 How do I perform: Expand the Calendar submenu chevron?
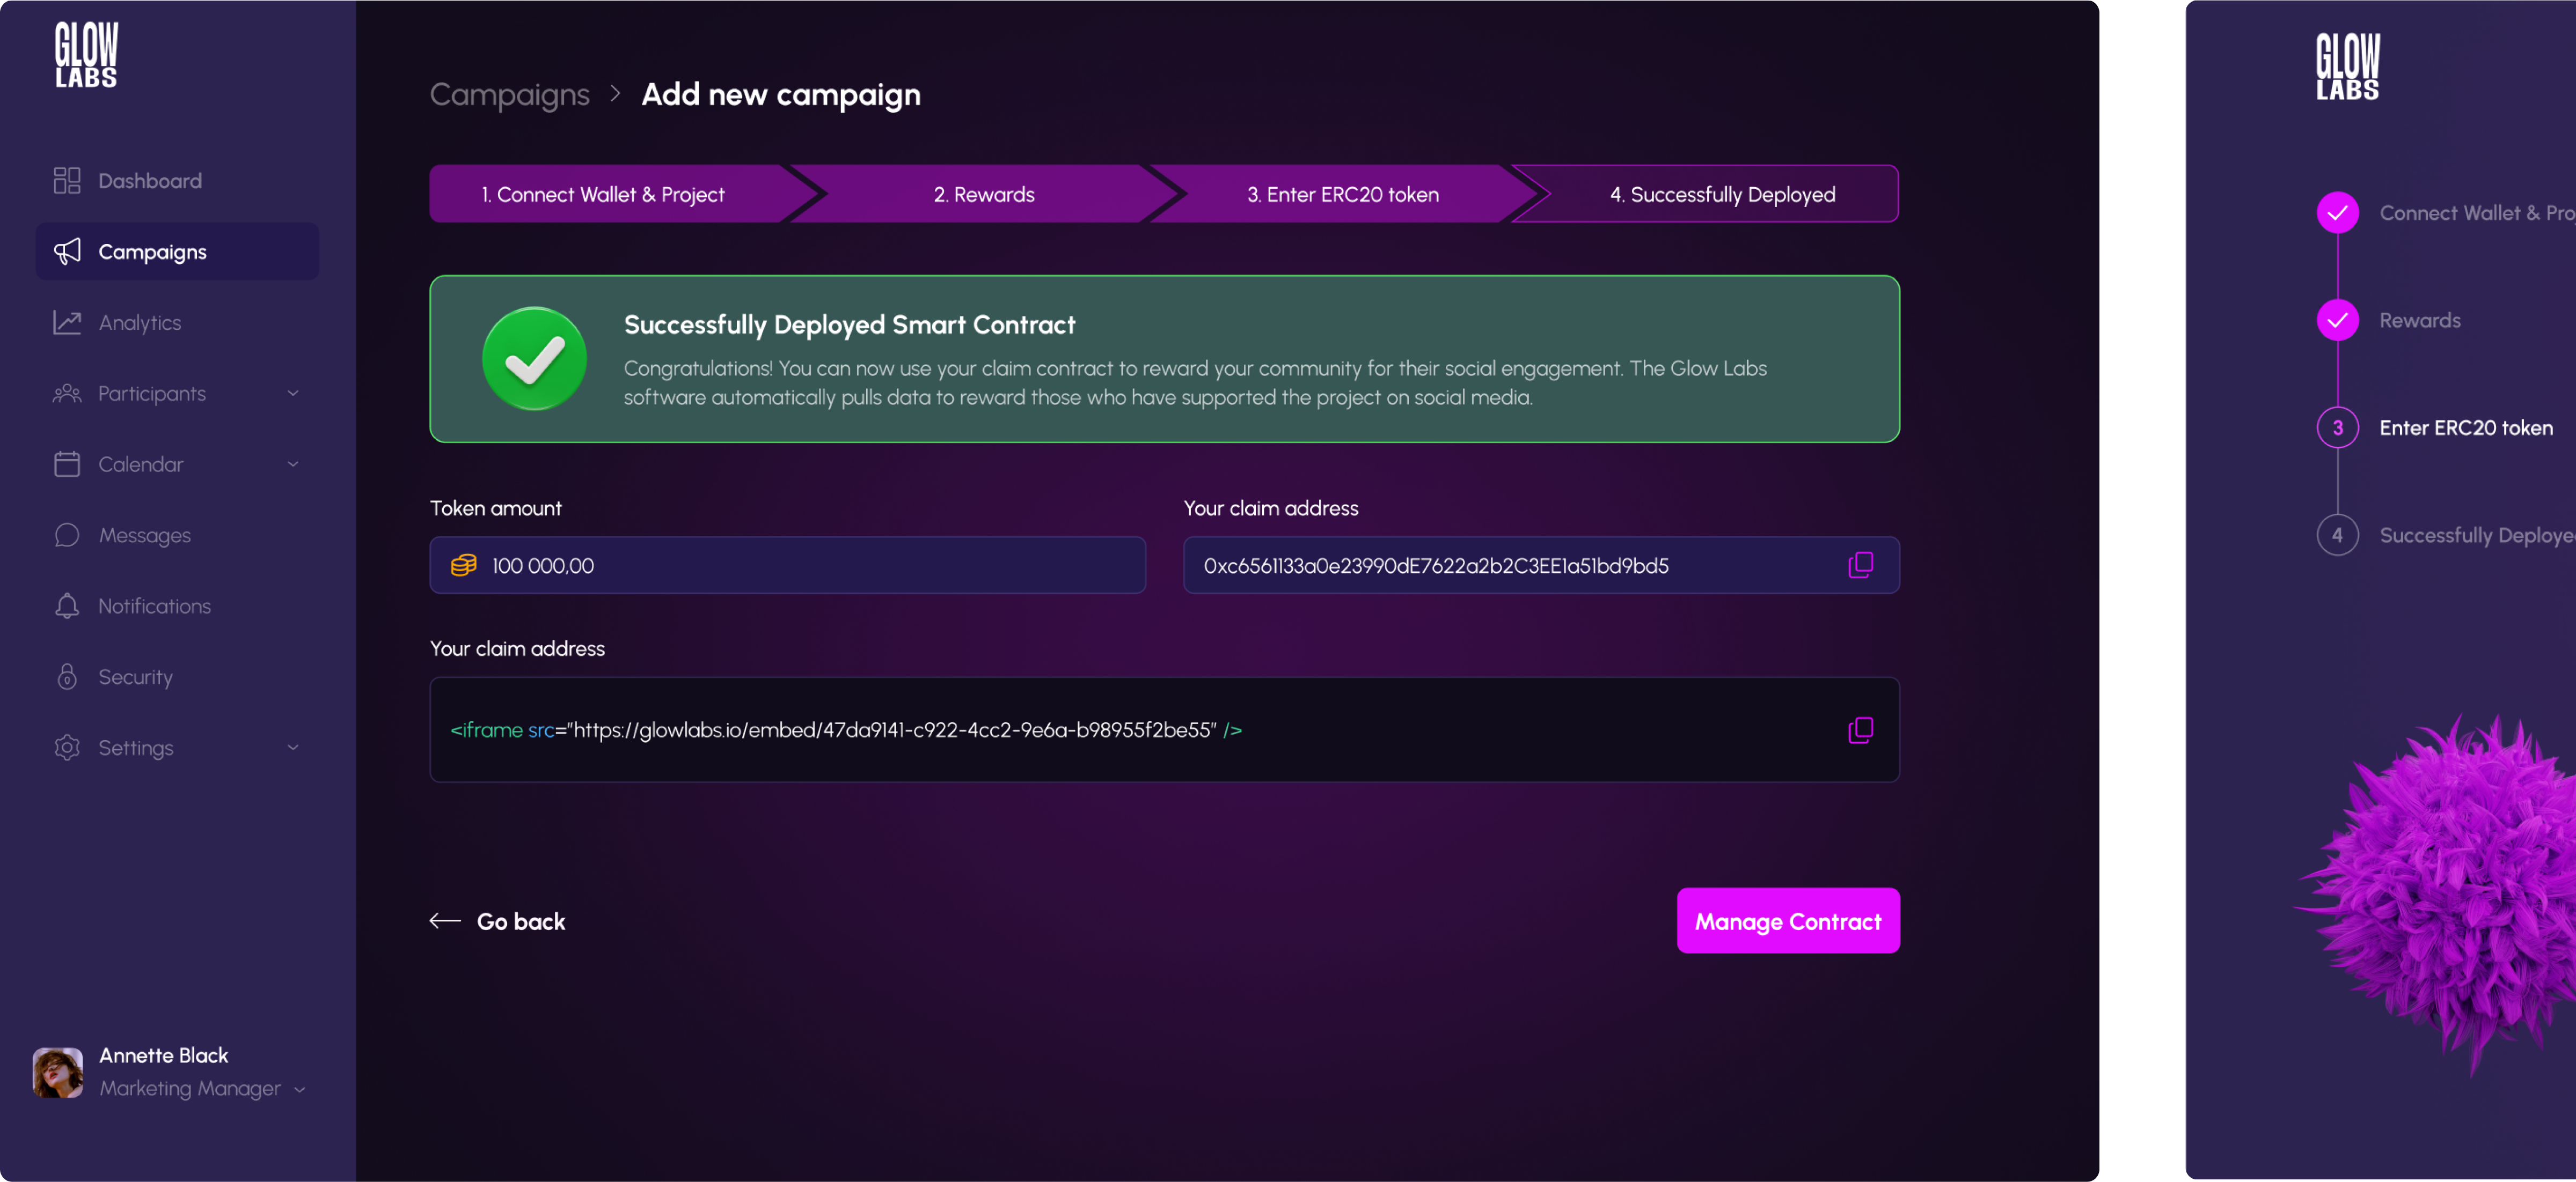click(x=293, y=464)
